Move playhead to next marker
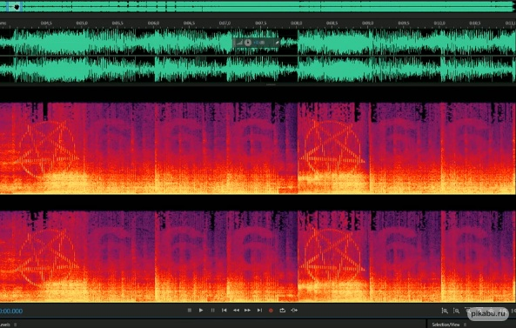Image resolution: width=516 pixels, height=328 pixels. [x=259, y=311]
